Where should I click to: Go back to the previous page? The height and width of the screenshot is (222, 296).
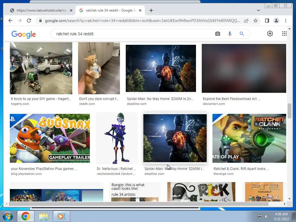coord(10,21)
